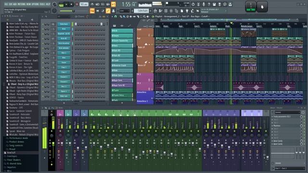Image resolution: width=308 pixels, height=173 pixels.
Task: Toggle the orange multilink to controllers icon
Action: [108, 11]
